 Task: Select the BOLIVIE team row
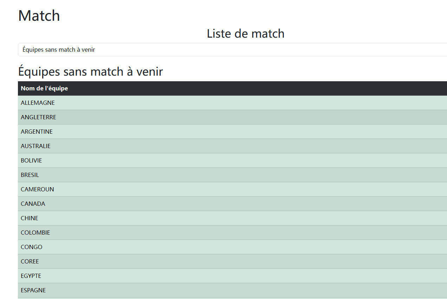(x=31, y=160)
